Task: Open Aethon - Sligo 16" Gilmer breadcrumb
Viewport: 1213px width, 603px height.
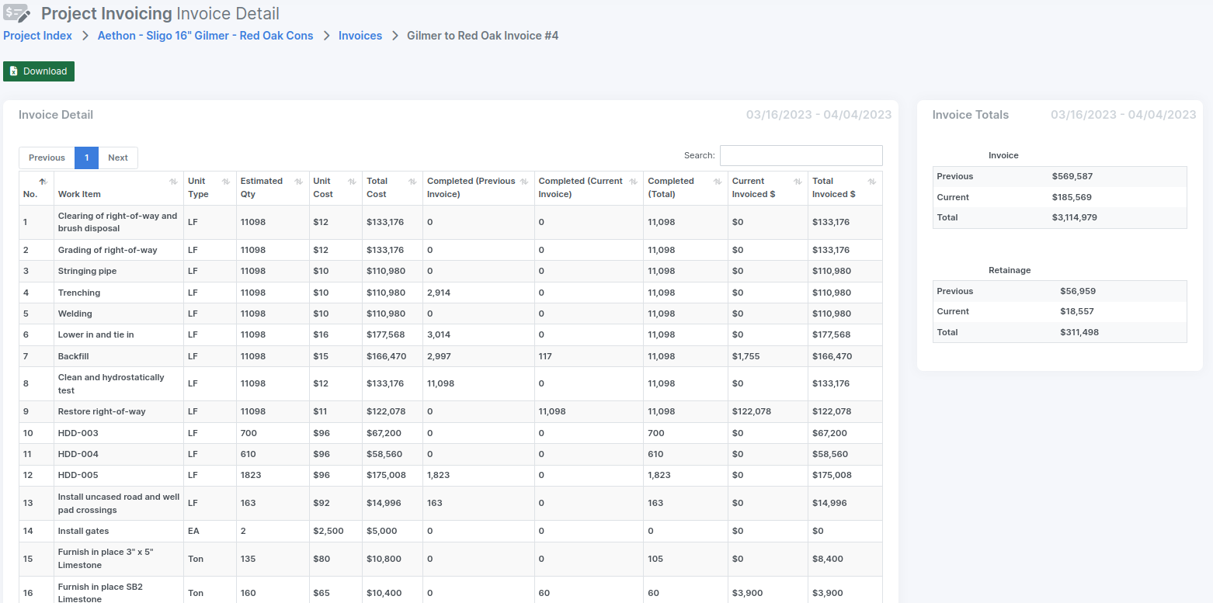Action: point(206,36)
